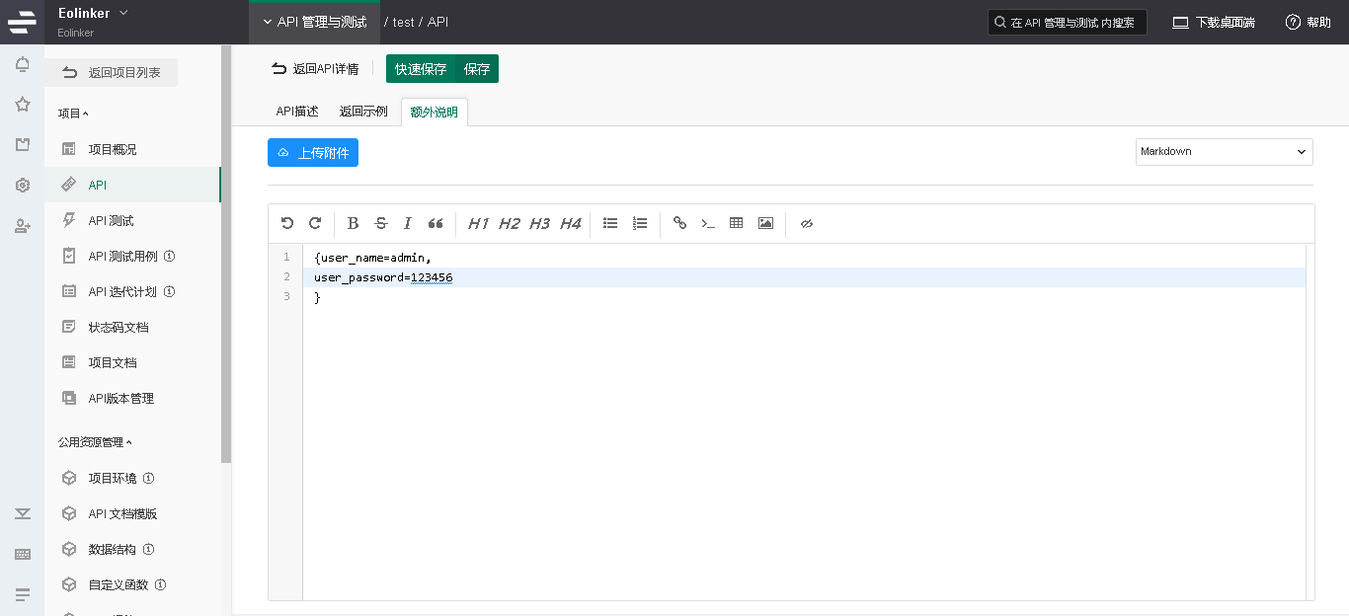Insert a hyperlink with the link icon
This screenshot has width=1349, height=616.
coord(679,223)
